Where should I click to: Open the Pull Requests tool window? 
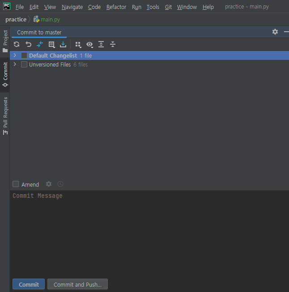[5, 116]
